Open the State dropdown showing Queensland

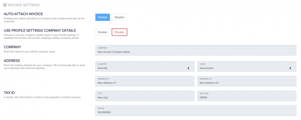(x=247, y=66)
